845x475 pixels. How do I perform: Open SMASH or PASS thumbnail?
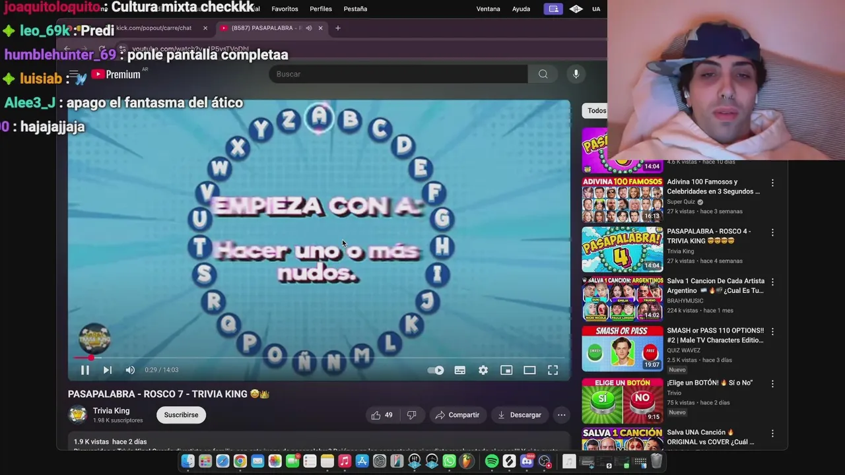click(622, 348)
